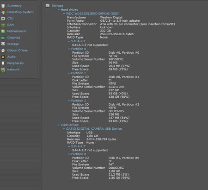Click the first S.M.A.R.T heading
Screen dimensions: 208x190
(x=78, y=41)
